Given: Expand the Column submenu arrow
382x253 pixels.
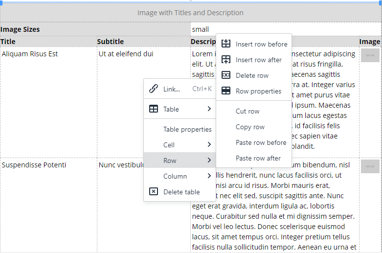Looking at the screenshot, I should click(209, 176).
